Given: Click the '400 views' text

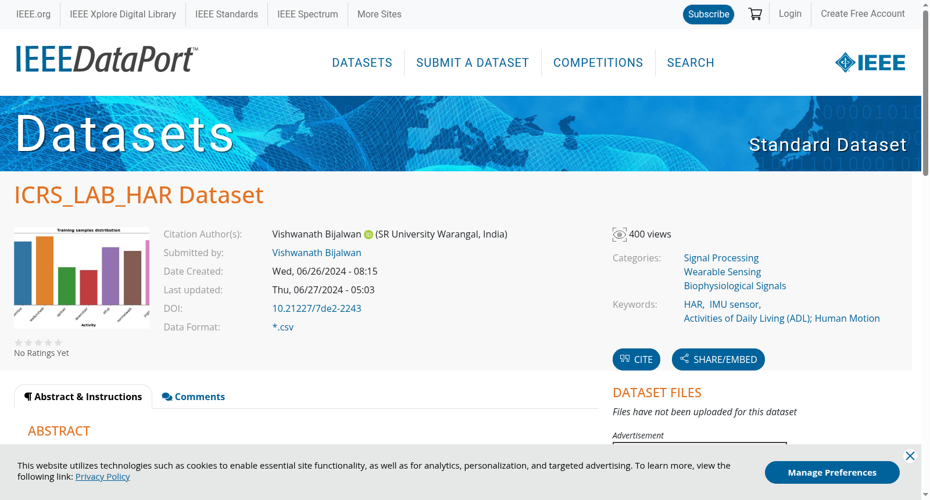Looking at the screenshot, I should click(650, 235).
